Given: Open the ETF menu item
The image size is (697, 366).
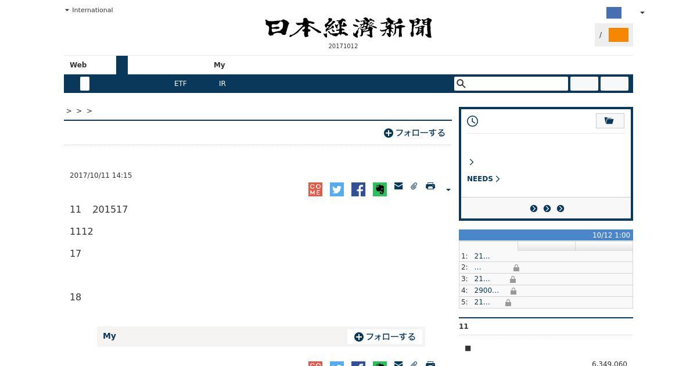Looking at the screenshot, I should point(181,84).
